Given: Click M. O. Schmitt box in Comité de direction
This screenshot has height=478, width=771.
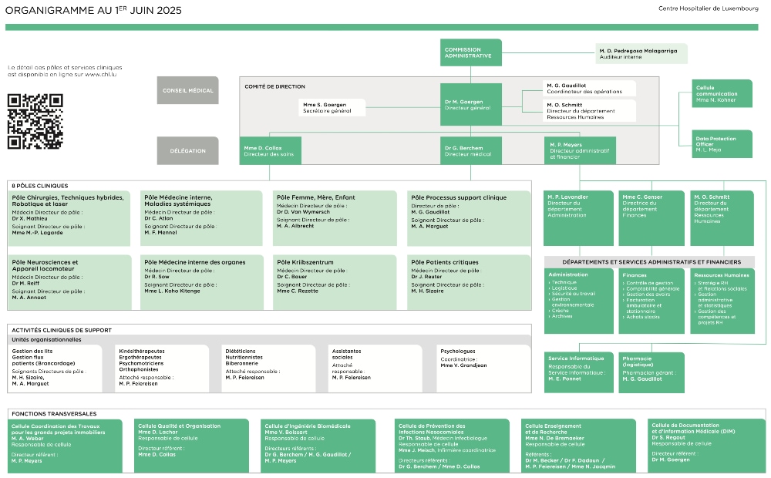Looking at the screenshot, I should point(589,111).
